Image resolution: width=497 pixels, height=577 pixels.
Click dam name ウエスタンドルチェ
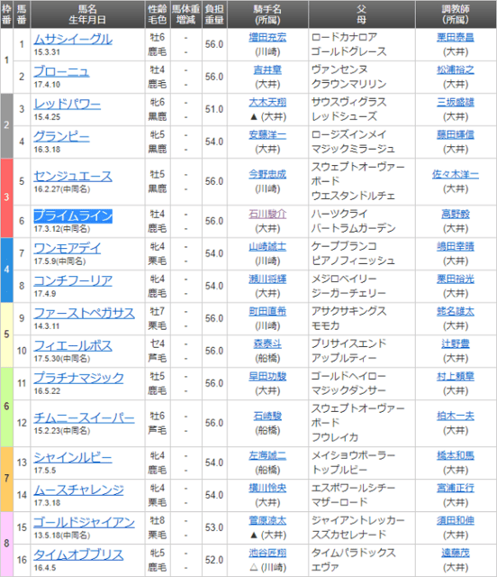tap(353, 196)
